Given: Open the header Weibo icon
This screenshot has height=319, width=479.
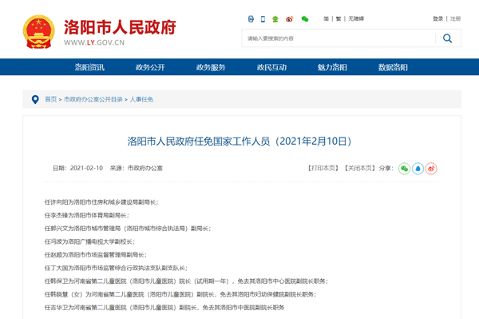Looking at the screenshot, I should (289, 19).
